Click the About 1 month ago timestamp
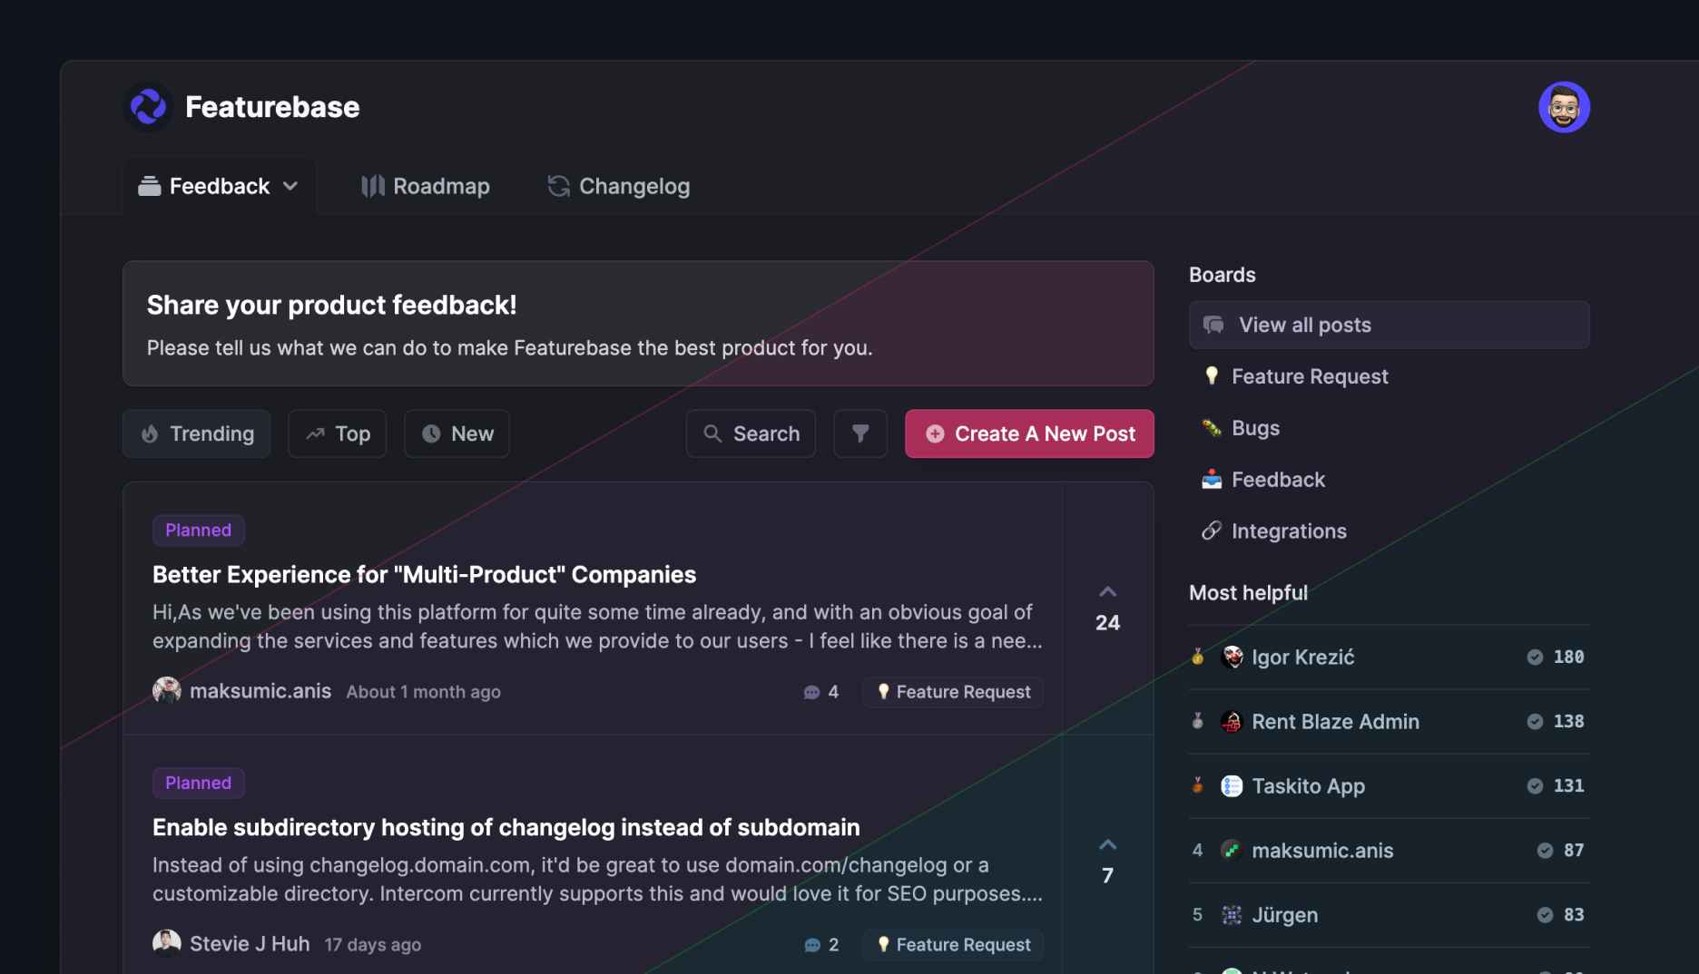This screenshot has width=1699, height=974. [423, 692]
